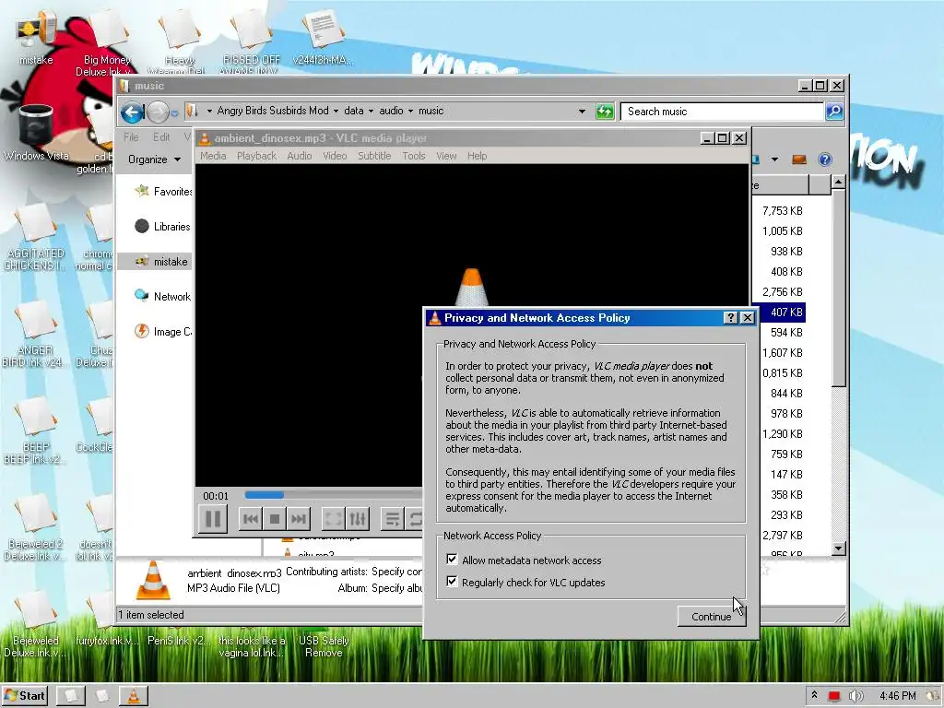The height and width of the screenshot is (708, 944).
Task: Click the red system tray icon
Action: [x=833, y=696]
